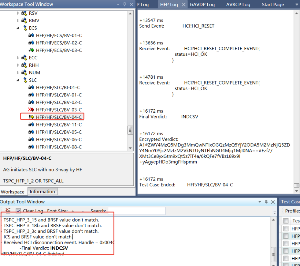Collapse the SLC tree node

(x=18, y=80)
